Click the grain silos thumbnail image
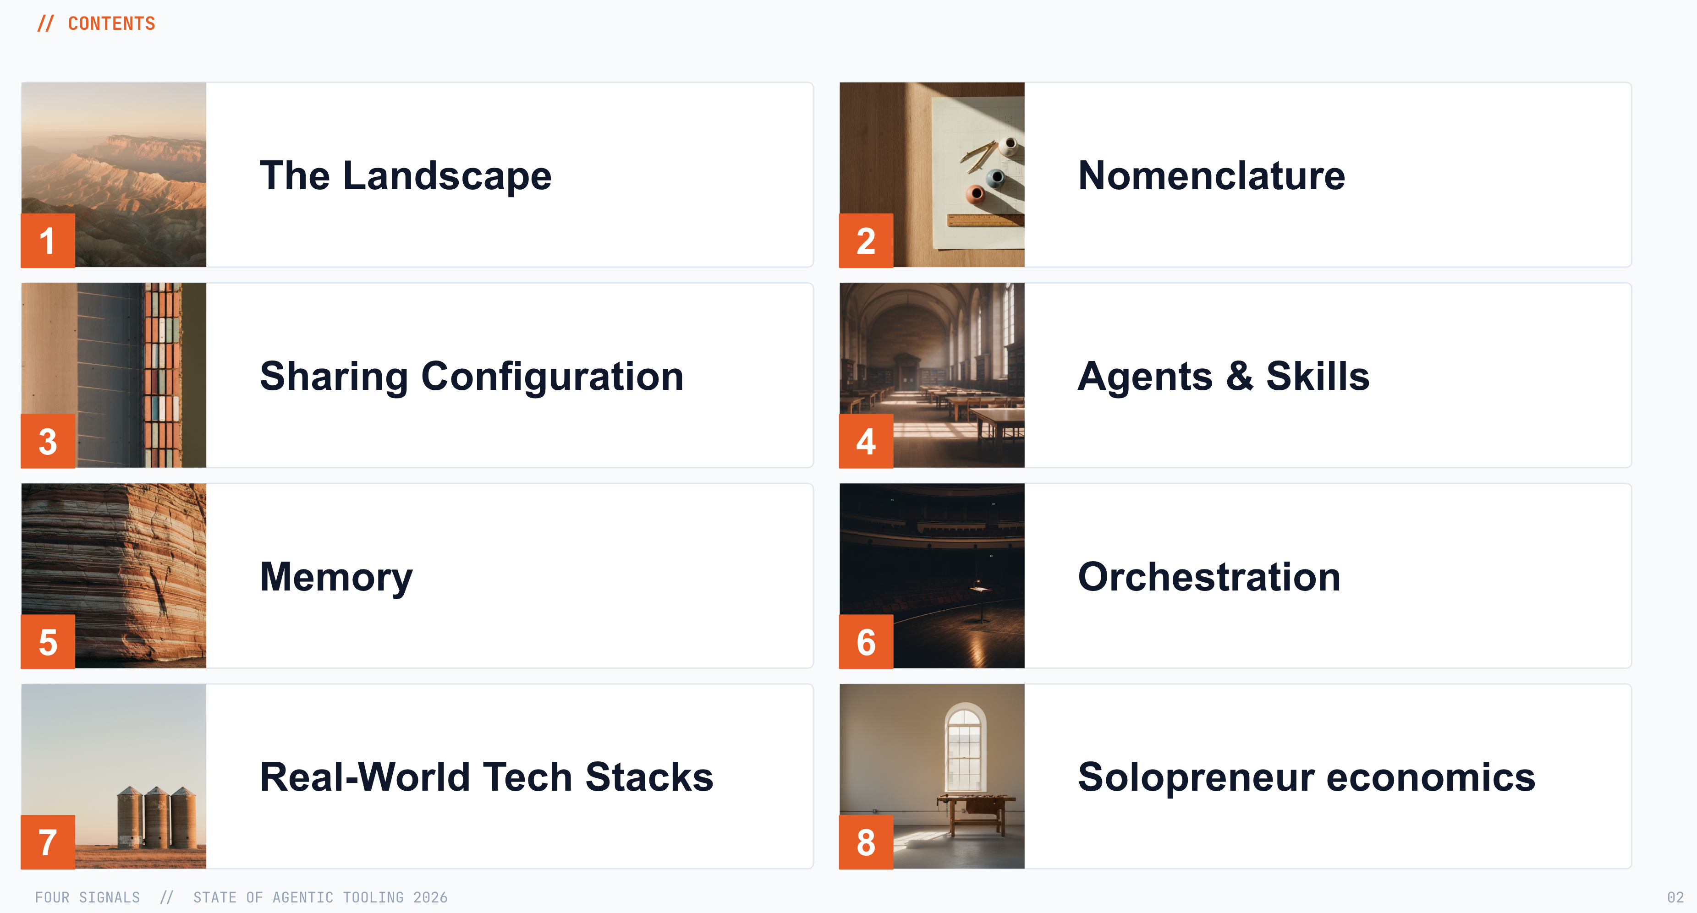This screenshot has width=1697, height=913. [114, 776]
